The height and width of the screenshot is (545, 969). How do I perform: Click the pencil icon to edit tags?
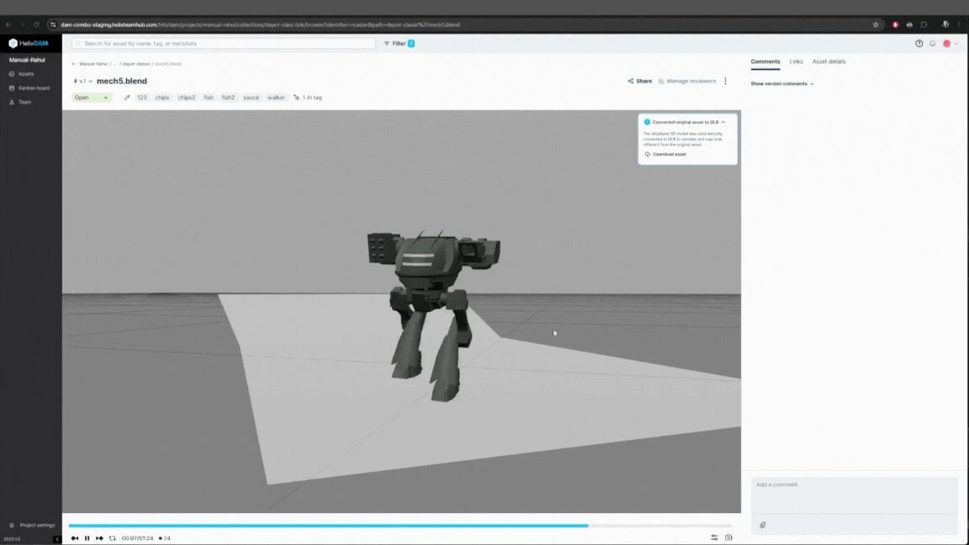(x=127, y=98)
